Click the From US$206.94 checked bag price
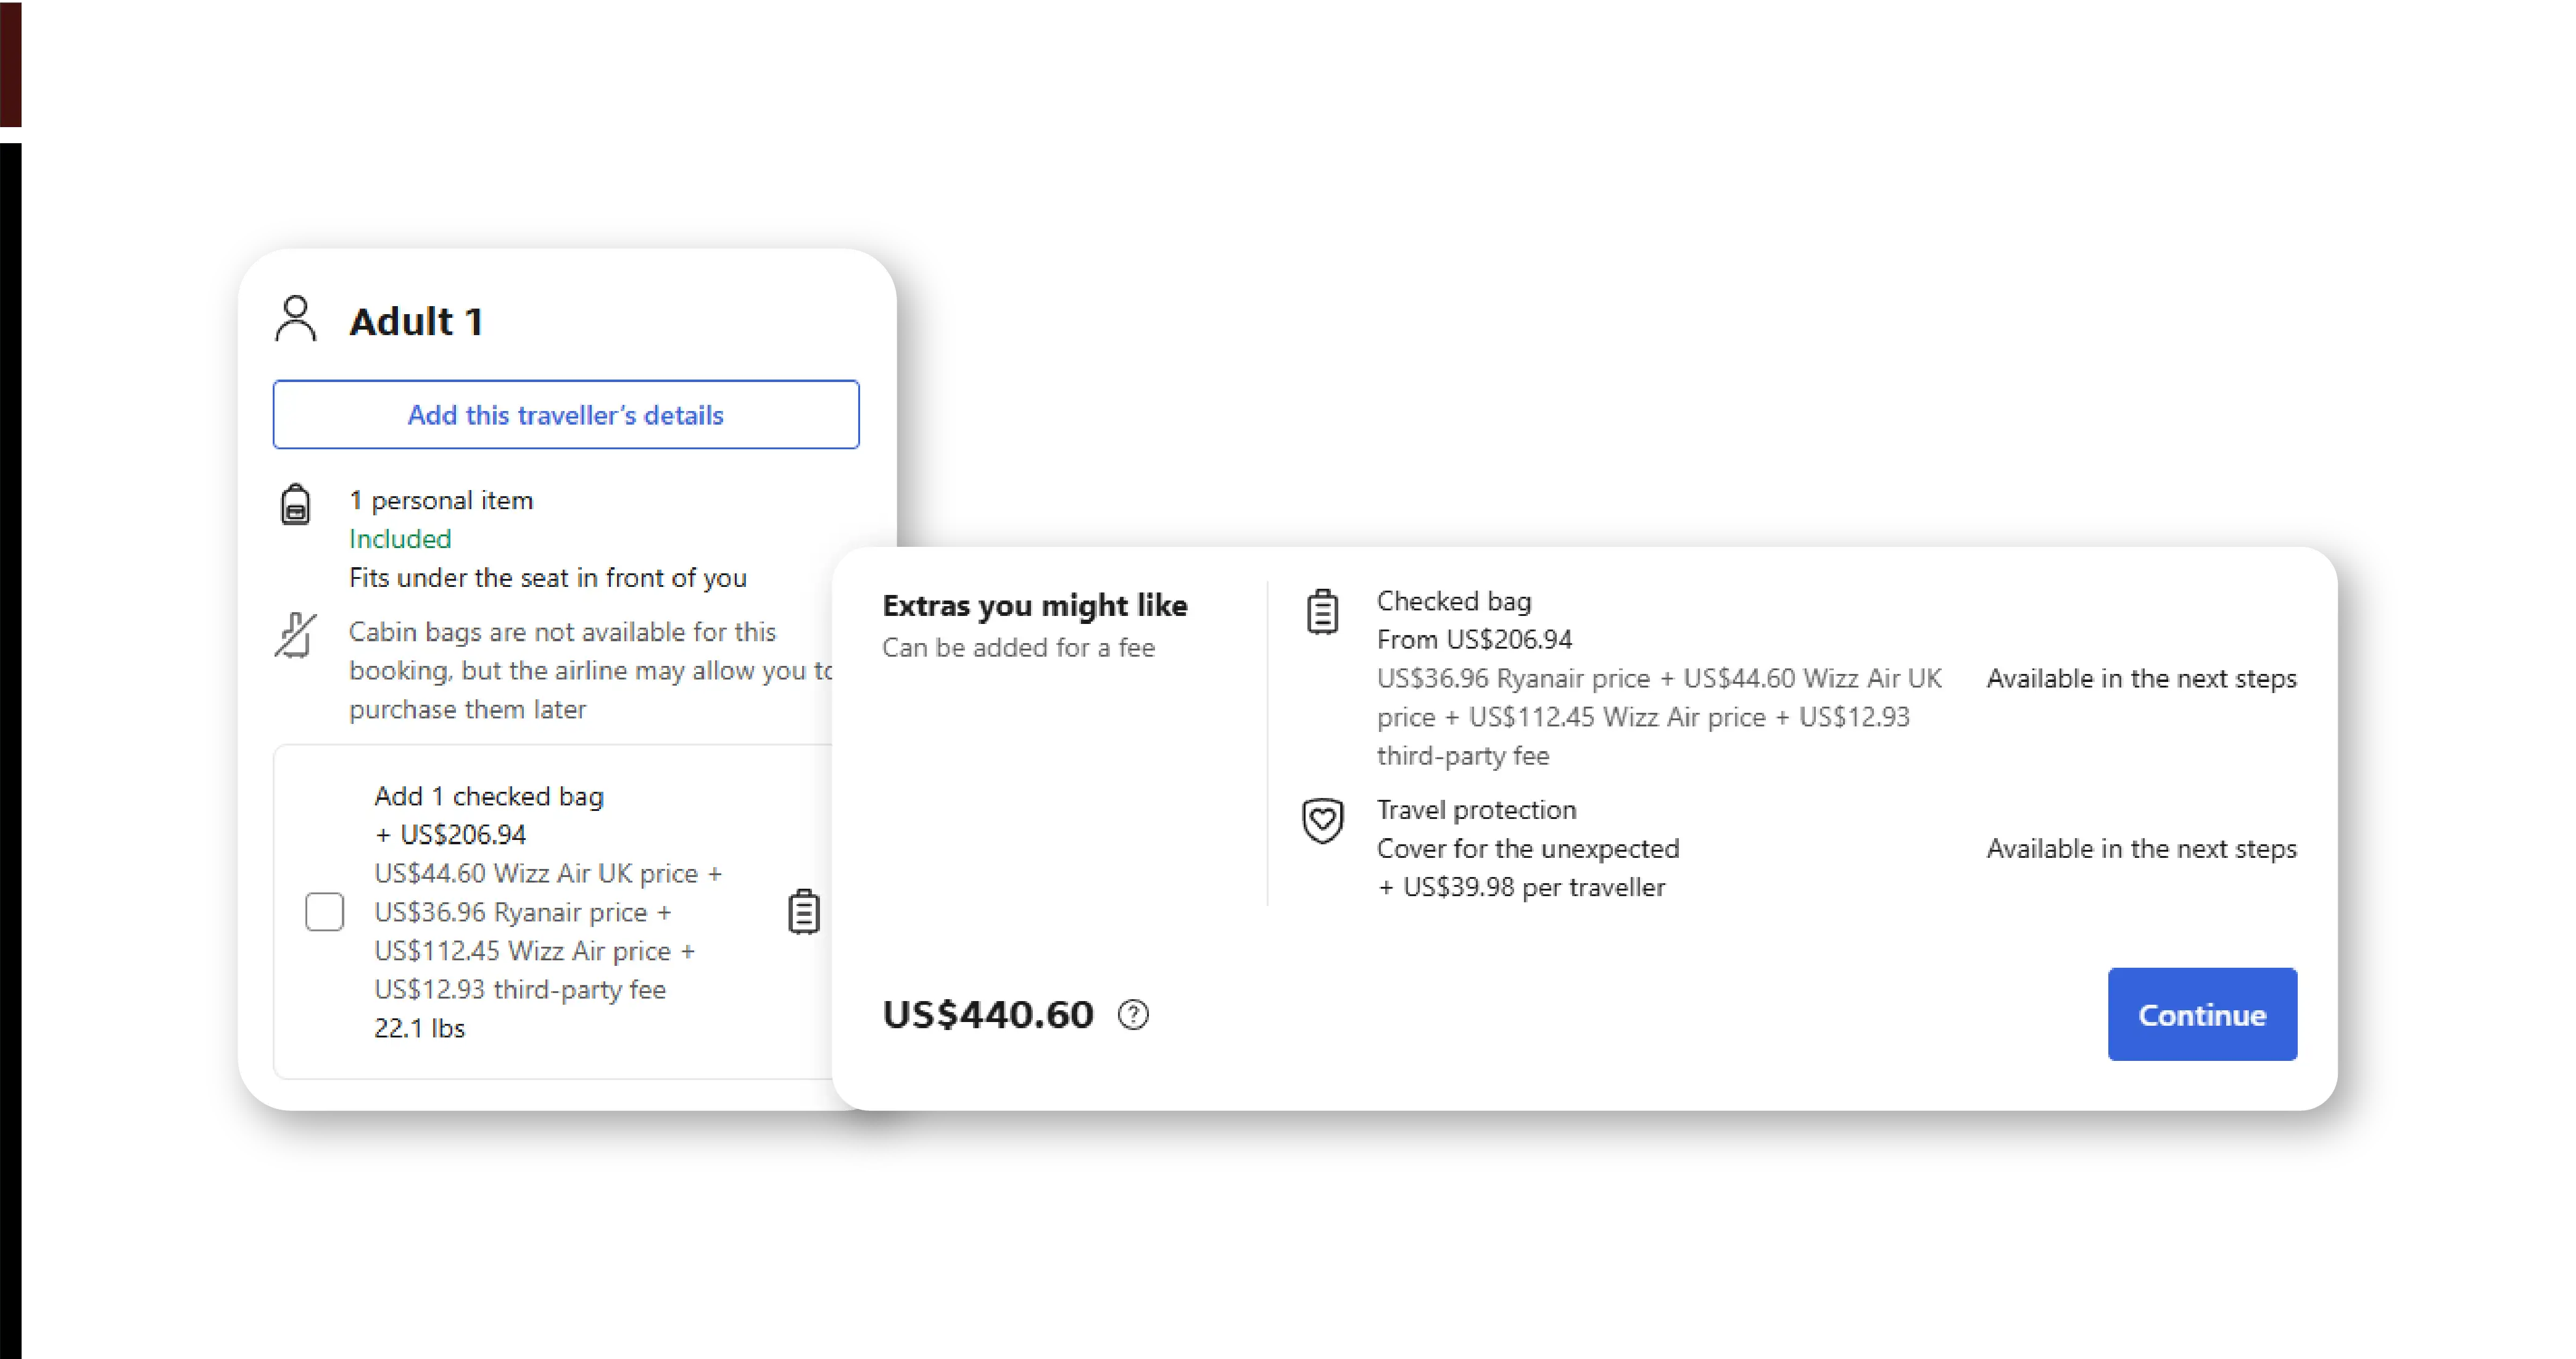The width and height of the screenshot is (2576, 1359). pos(1474,639)
